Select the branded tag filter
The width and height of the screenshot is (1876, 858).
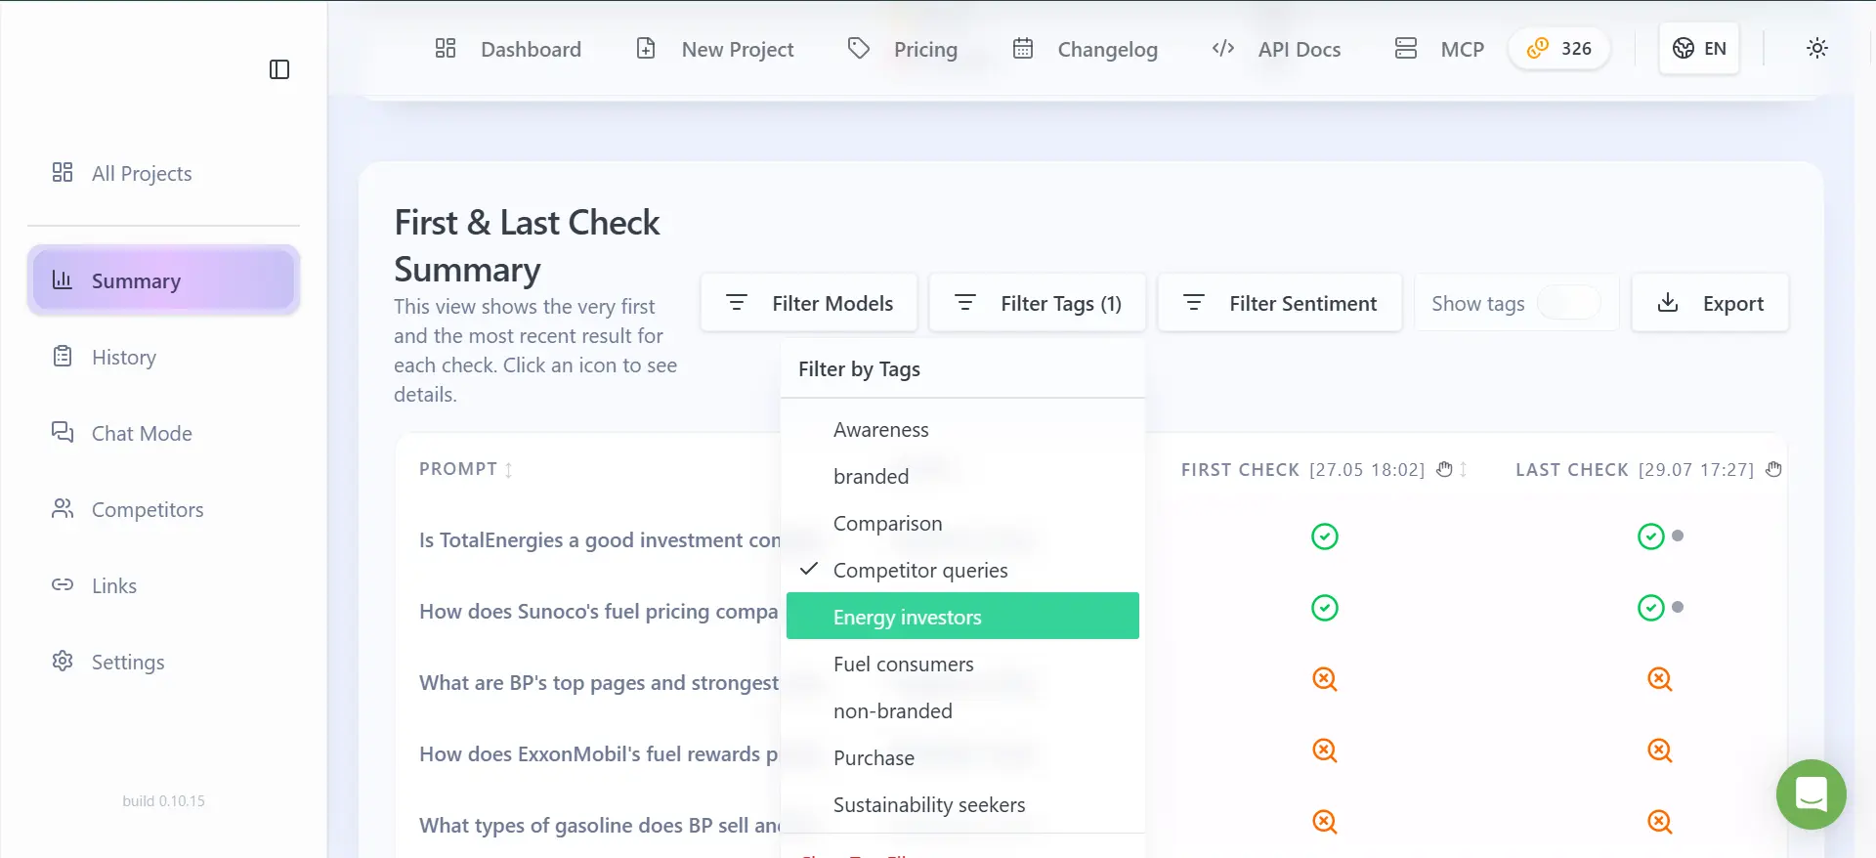click(x=962, y=477)
